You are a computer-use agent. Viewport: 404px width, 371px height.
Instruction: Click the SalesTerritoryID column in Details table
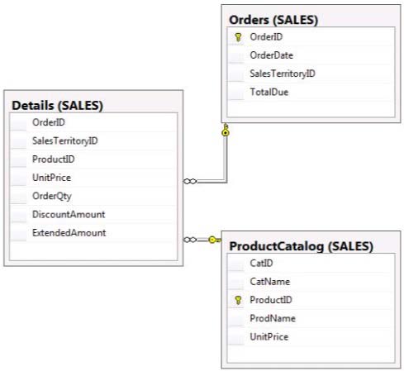(93, 140)
